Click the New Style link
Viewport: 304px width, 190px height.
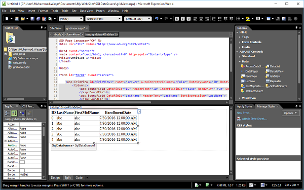pos(244,113)
